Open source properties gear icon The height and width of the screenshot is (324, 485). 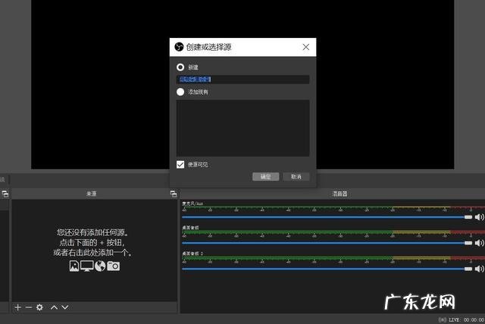click(x=39, y=307)
